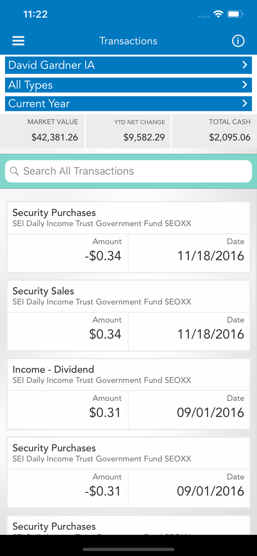This screenshot has width=257, height=556.
Task: Open the Security Sales transaction card
Action: (x=128, y=315)
